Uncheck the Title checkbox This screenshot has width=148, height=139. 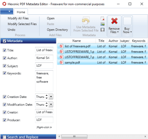point(4,50)
